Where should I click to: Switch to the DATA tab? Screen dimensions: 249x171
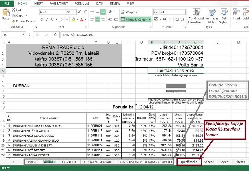100,3
